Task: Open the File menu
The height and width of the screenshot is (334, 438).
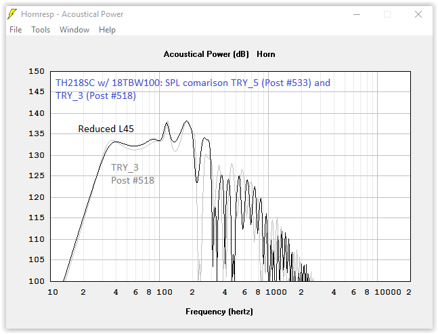Action: point(16,30)
